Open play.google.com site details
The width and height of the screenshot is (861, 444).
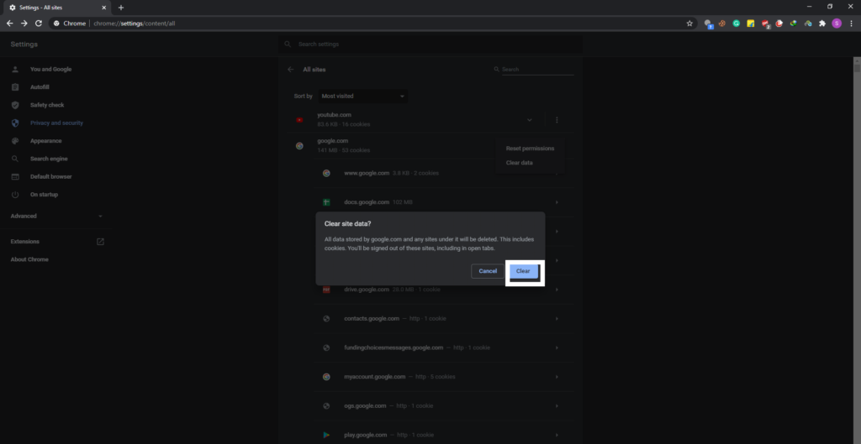point(444,435)
